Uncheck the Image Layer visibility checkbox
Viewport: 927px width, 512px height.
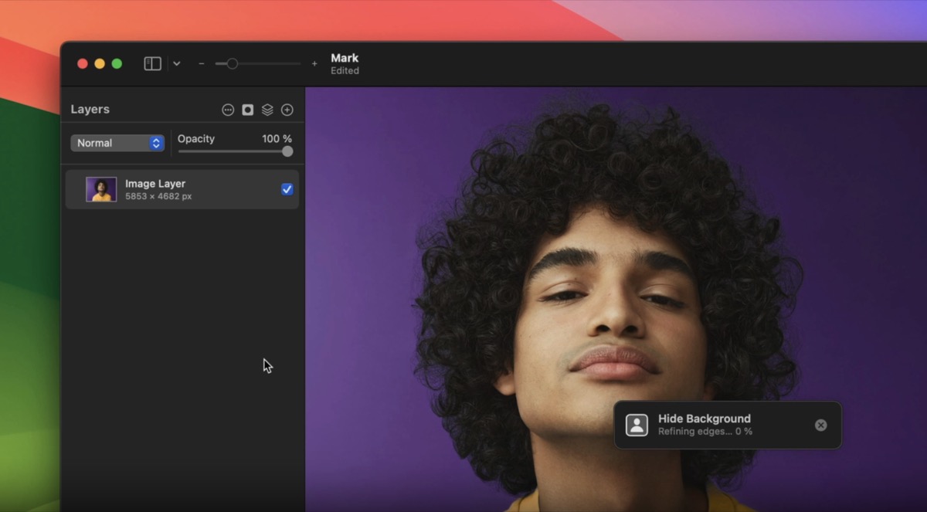click(287, 189)
